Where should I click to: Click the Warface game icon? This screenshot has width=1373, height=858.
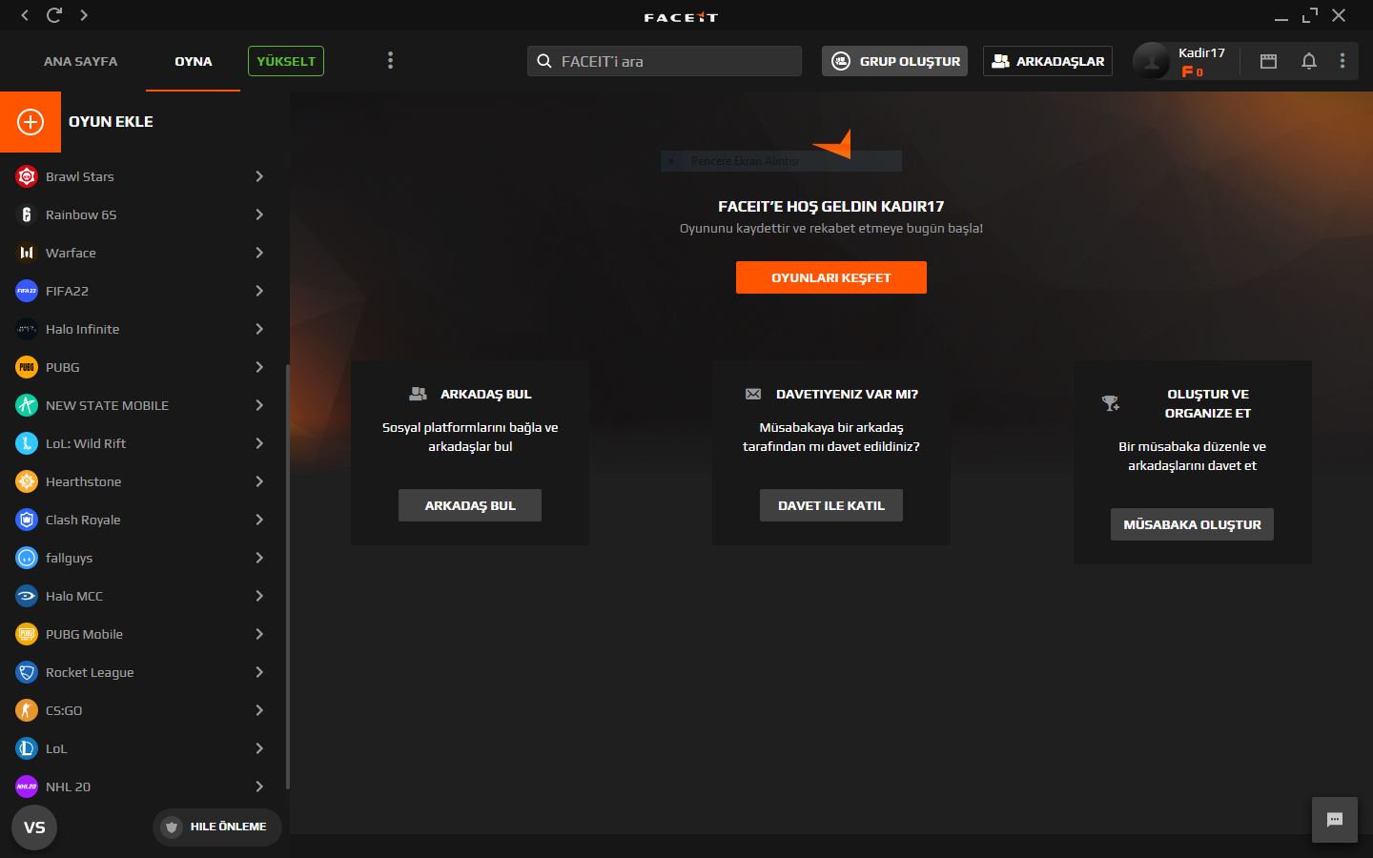point(27,253)
